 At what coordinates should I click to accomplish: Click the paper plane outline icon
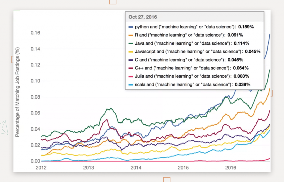pos(4,127)
